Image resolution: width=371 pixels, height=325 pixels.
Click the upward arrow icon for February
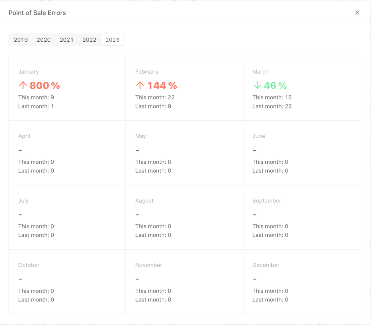pyautogui.click(x=139, y=85)
